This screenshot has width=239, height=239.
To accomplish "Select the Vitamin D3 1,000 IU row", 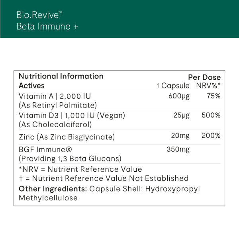I will click(x=72, y=116).
